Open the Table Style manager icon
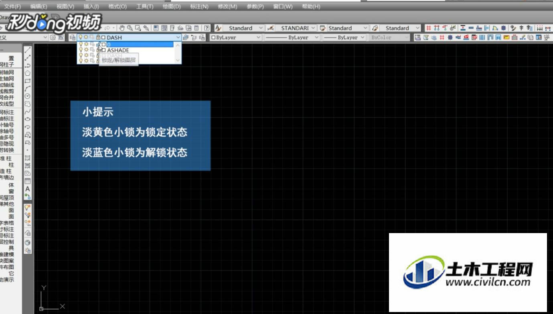This screenshot has height=314, width=553. click(x=322, y=28)
